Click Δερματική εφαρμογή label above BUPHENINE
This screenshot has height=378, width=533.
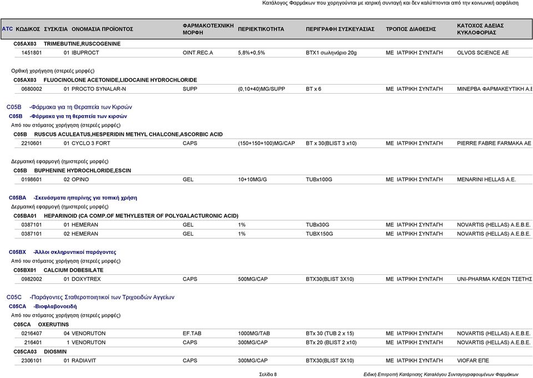tap(60, 161)
